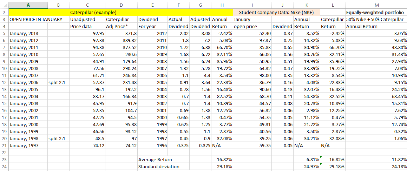
Task: Click the "January, 2013" date cell
Action: pyautogui.click(x=24, y=33)
